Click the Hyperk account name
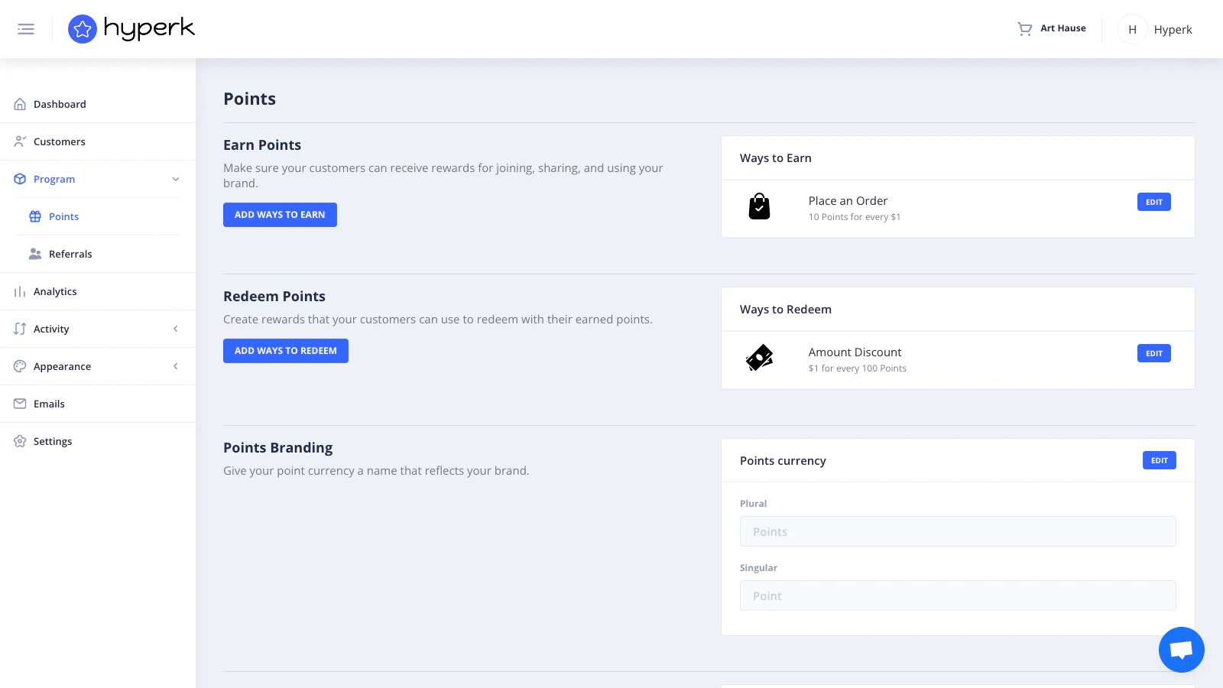 (x=1173, y=30)
